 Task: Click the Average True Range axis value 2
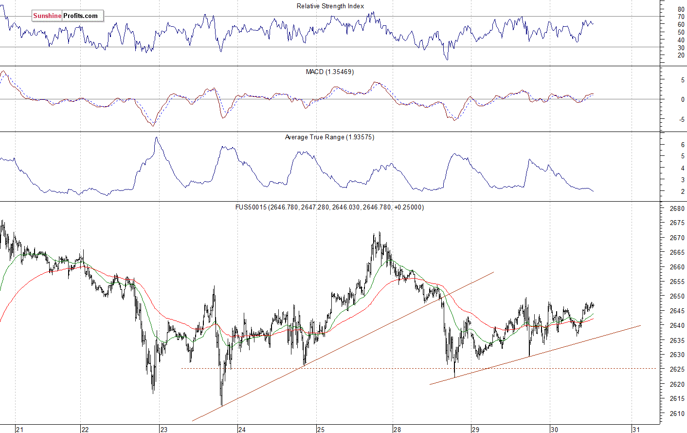point(683,192)
